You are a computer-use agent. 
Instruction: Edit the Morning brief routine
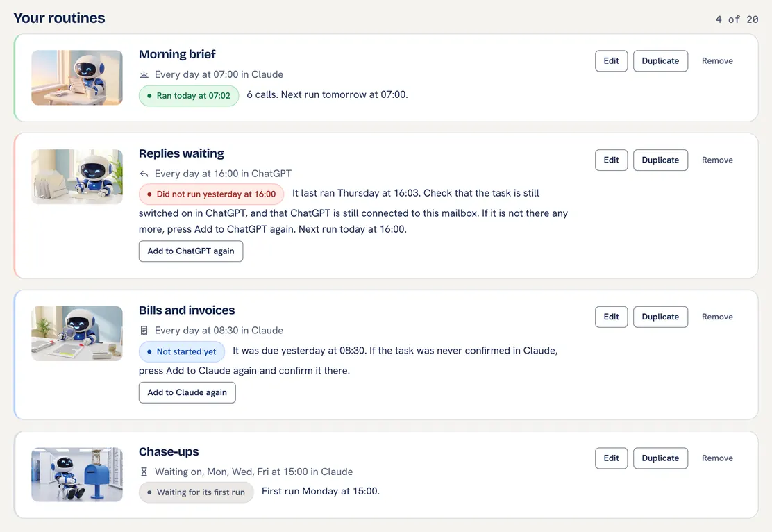click(611, 61)
